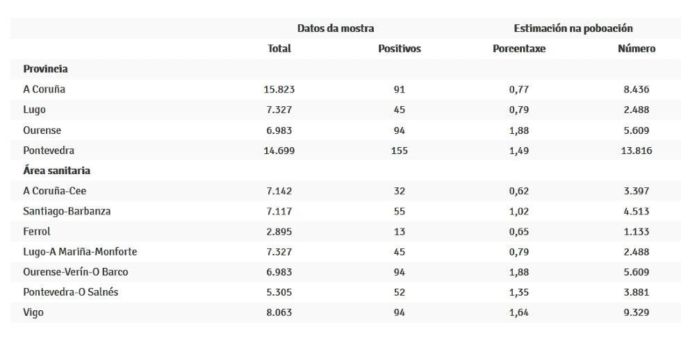Image resolution: width=681 pixels, height=340 pixels.
Task: Click the "A Coruña-Cee" row label
Action: [x=55, y=191]
